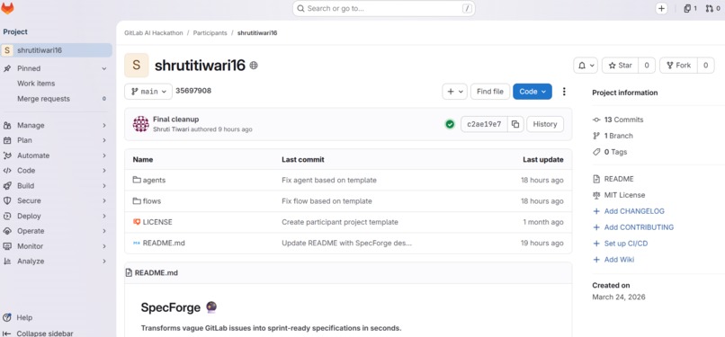Click the Monitor screen icon
The width and height of the screenshot is (725, 337).
click(7, 246)
